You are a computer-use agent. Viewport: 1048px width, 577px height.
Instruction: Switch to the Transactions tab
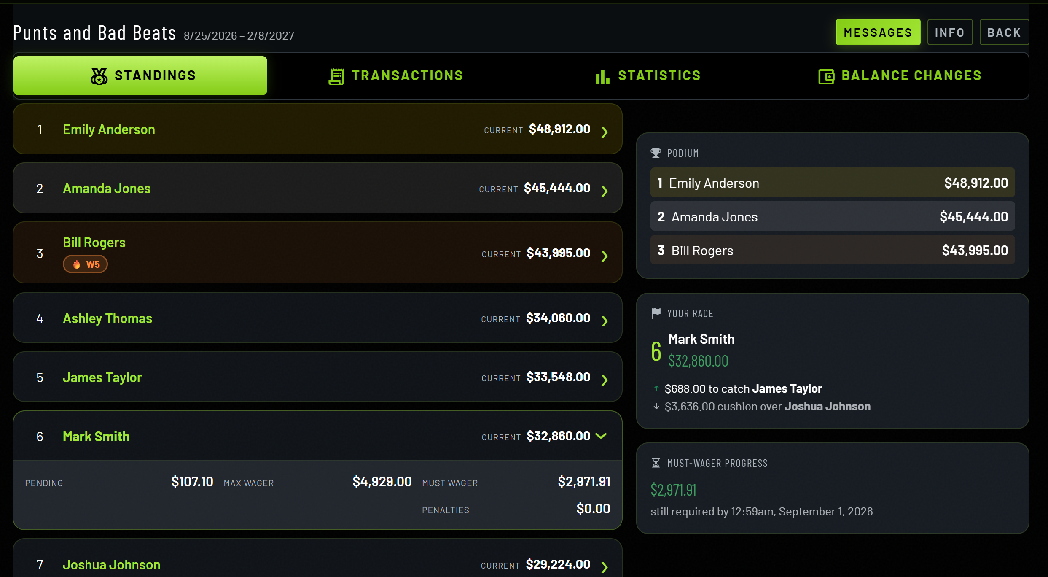point(396,75)
